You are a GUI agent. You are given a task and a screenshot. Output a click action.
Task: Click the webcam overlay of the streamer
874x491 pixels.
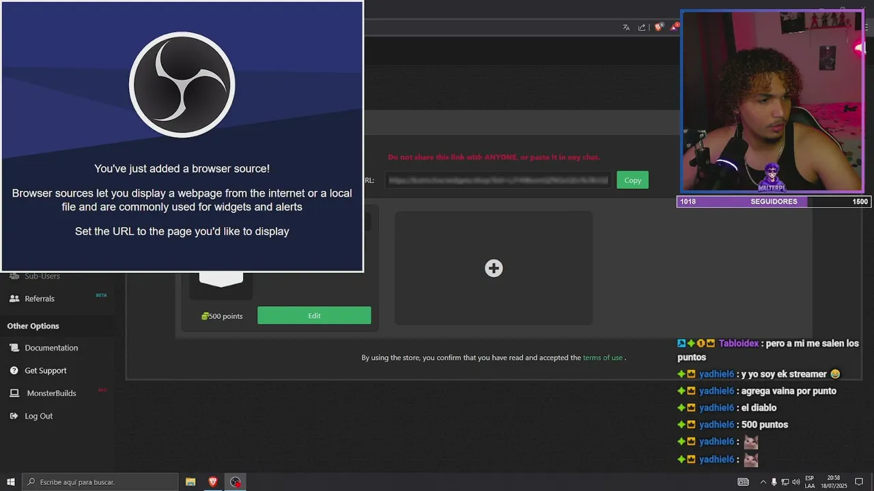click(x=773, y=102)
